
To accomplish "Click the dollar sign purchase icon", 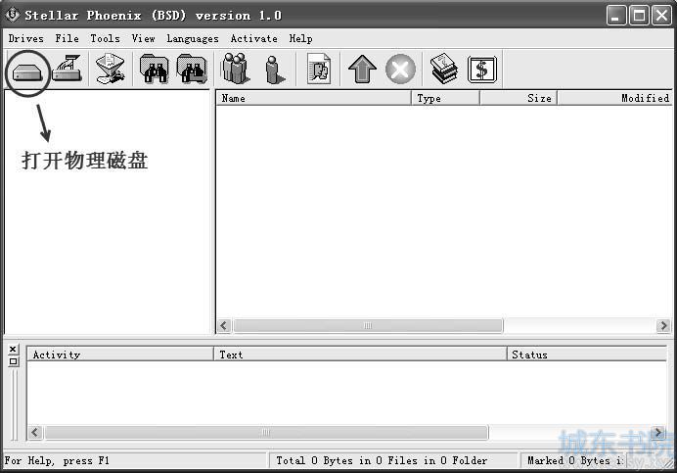I will point(482,70).
